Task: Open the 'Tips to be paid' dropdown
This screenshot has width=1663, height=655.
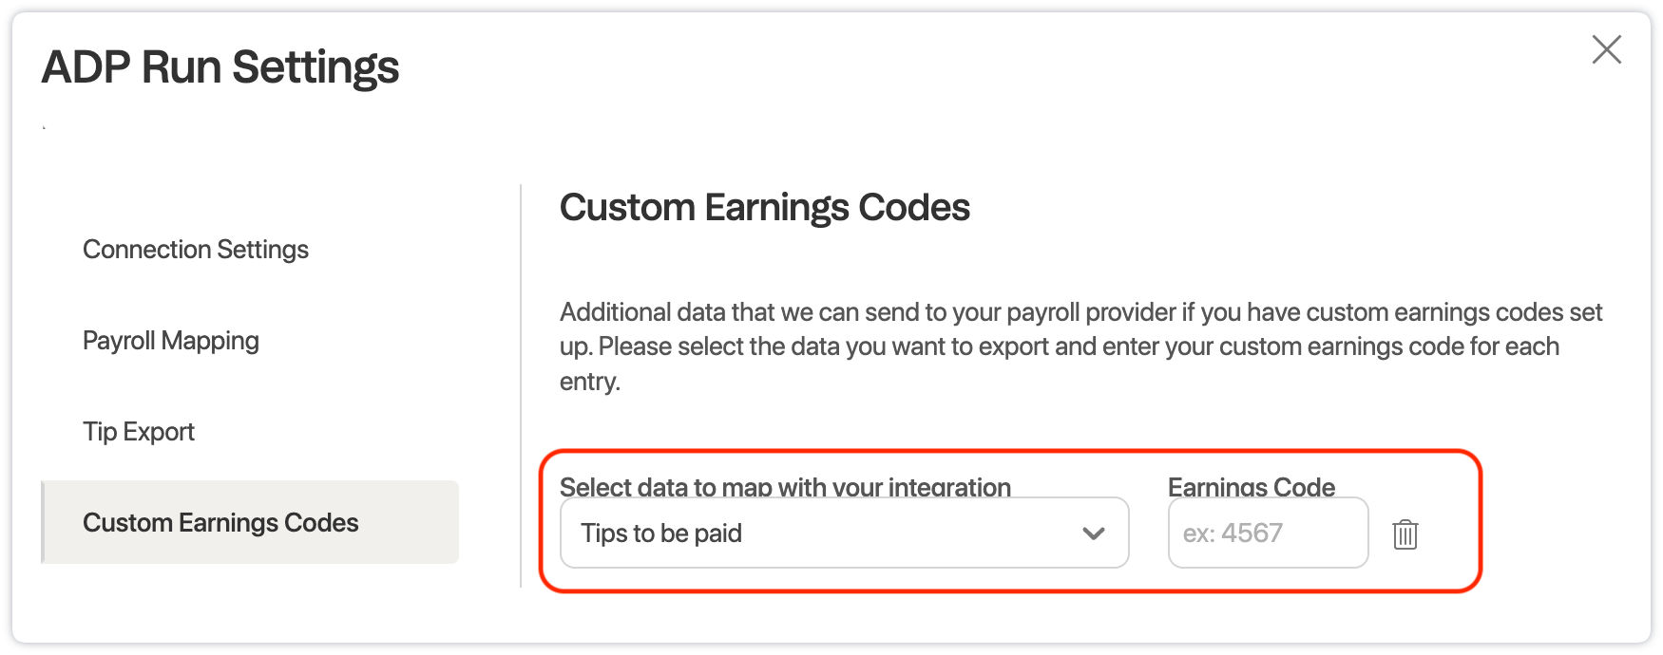Action: click(x=844, y=533)
